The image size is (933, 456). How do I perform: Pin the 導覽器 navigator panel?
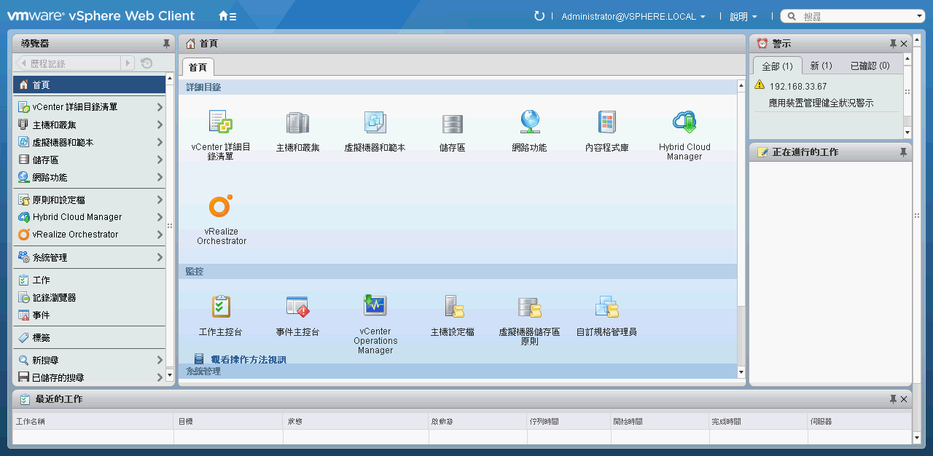click(x=166, y=44)
